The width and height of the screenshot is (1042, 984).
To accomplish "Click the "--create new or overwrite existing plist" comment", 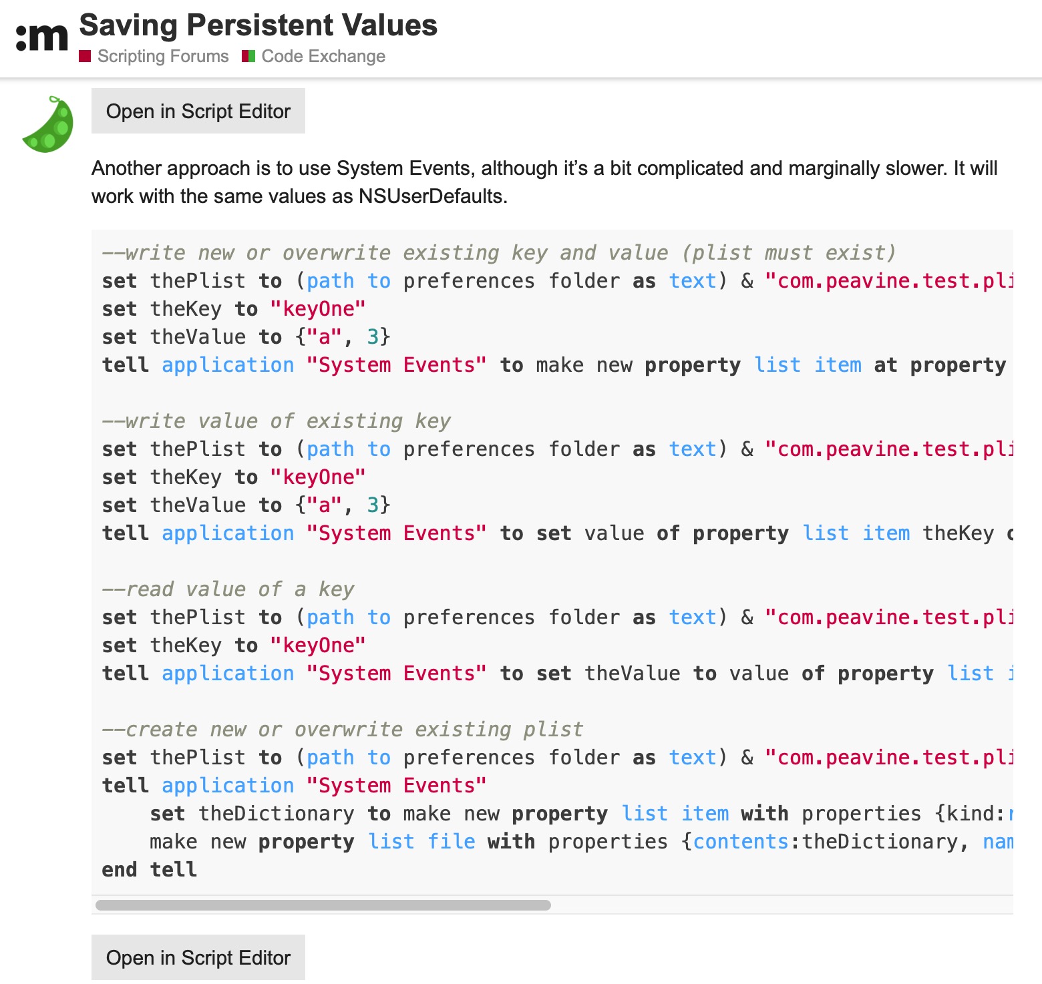I will [343, 730].
